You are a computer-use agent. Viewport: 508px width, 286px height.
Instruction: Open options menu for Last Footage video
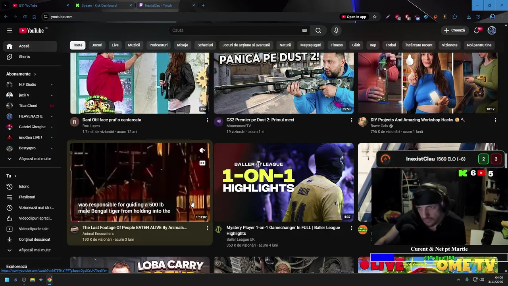pos(207,228)
